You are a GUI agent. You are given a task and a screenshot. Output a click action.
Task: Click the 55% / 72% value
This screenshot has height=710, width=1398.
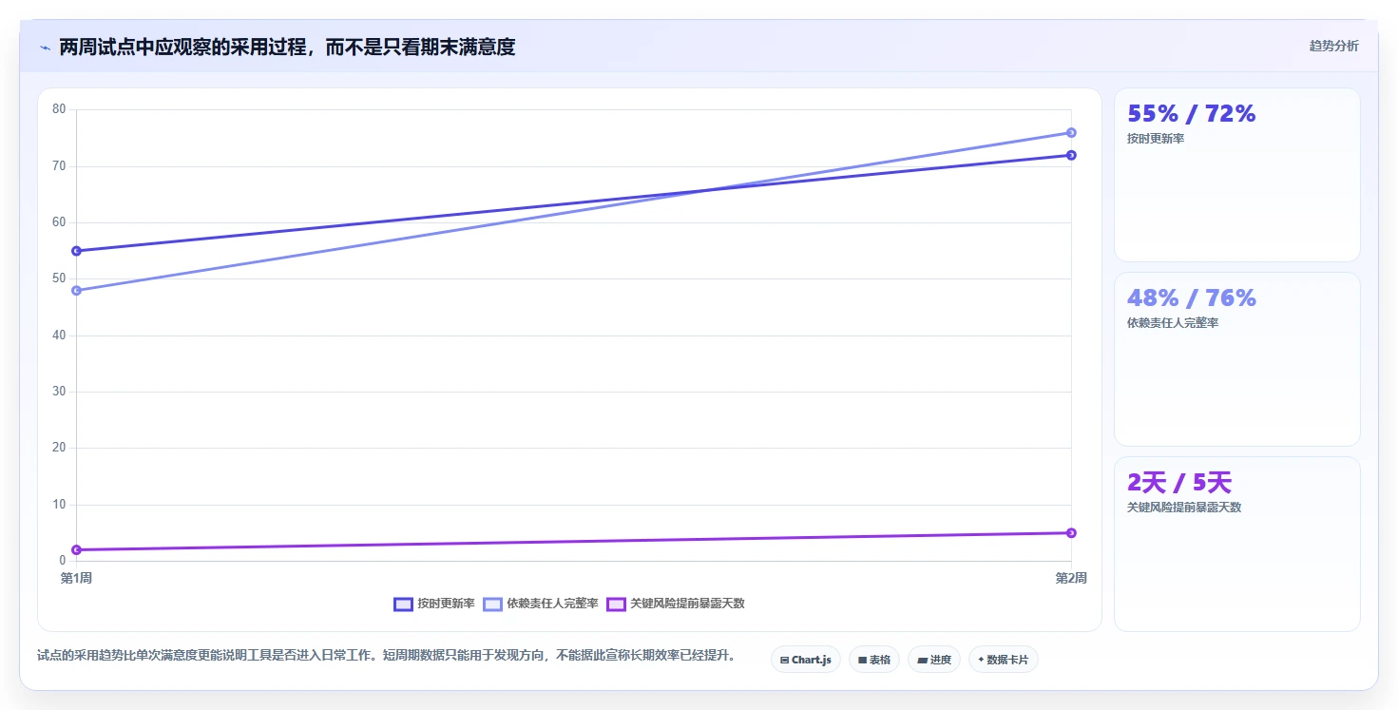pos(1191,113)
